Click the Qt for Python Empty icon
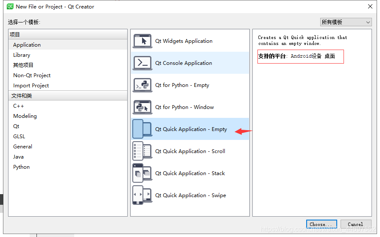This screenshot has width=380, height=237. [x=142, y=85]
